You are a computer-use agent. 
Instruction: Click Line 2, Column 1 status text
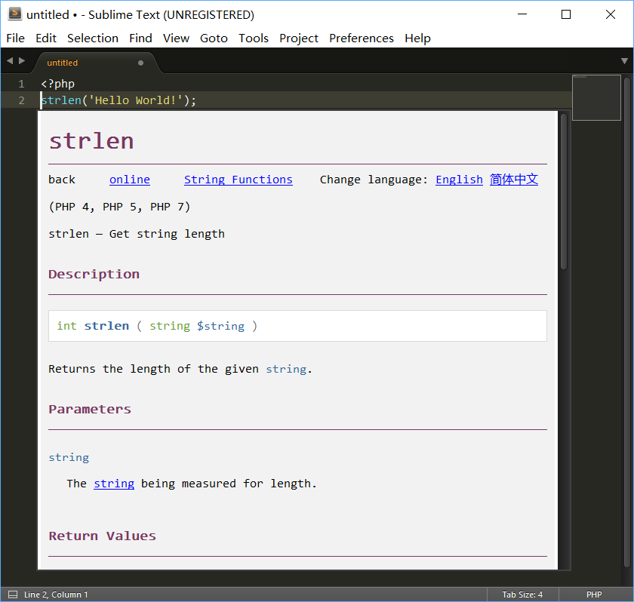pos(56,594)
